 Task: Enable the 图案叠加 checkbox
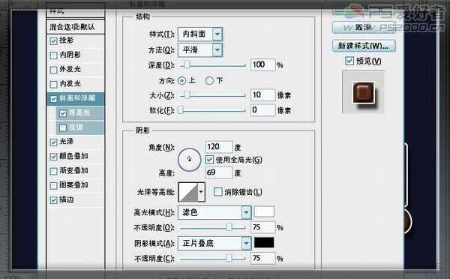pyautogui.click(x=54, y=185)
